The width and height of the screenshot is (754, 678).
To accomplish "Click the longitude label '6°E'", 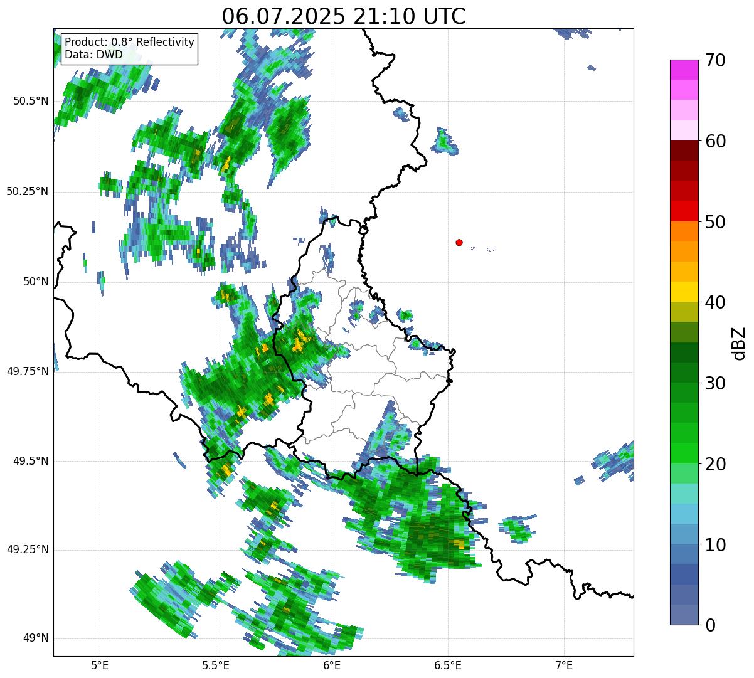I will pyautogui.click(x=332, y=665).
